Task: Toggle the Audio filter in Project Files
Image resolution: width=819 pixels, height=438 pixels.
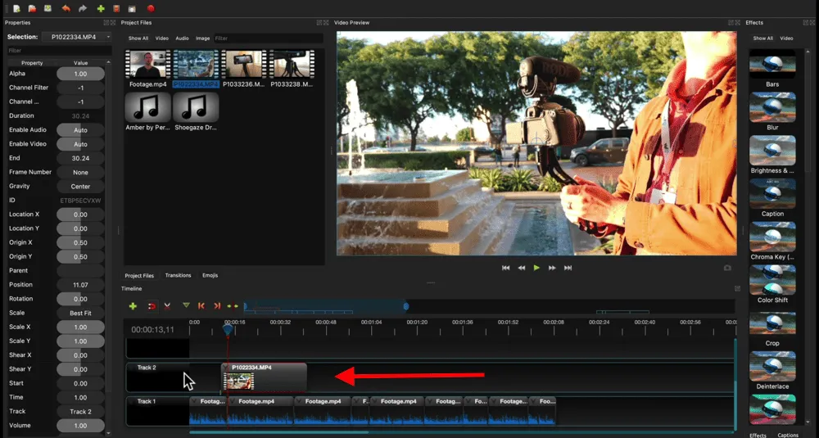Action: click(x=182, y=38)
